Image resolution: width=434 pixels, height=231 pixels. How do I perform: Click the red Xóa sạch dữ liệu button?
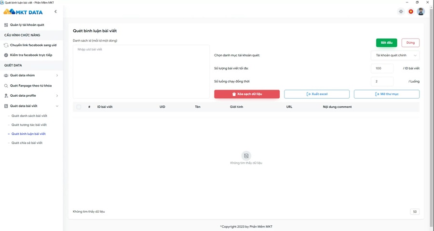(x=246, y=94)
